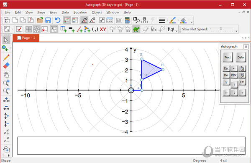This screenshot has height=163, width=251.
Task: Open the y-x axes type dropdown arrow
Action: coord(12,29)
